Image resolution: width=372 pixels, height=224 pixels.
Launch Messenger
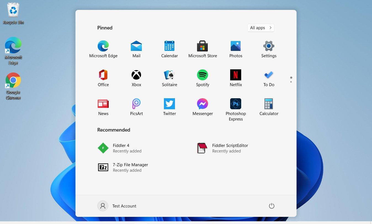click(x=203, y=107)
